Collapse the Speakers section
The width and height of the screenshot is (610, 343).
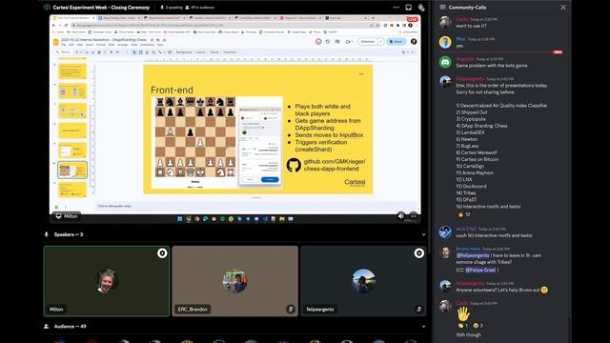pos(423,234)
